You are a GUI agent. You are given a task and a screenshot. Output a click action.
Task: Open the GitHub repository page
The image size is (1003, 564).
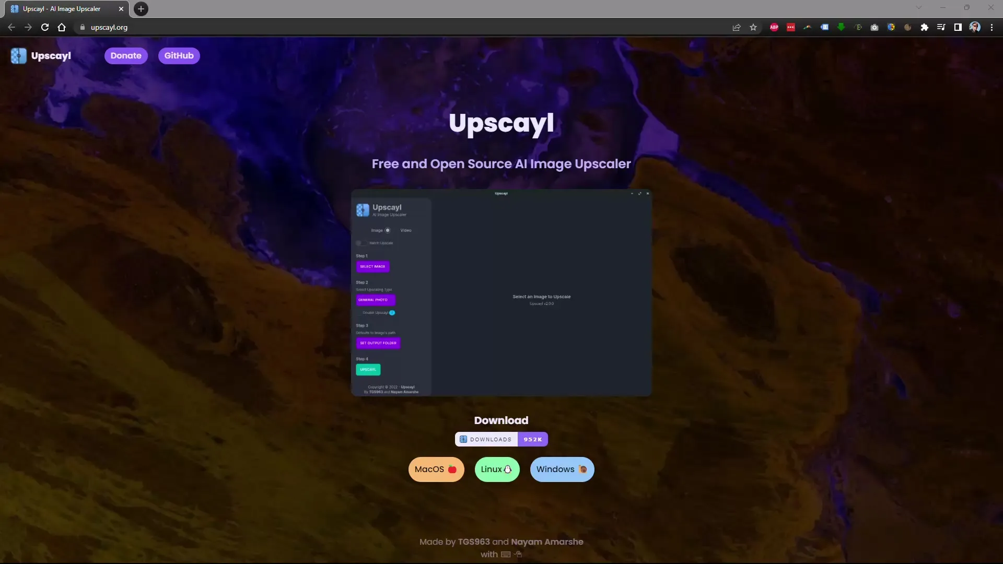coord(179,55)
